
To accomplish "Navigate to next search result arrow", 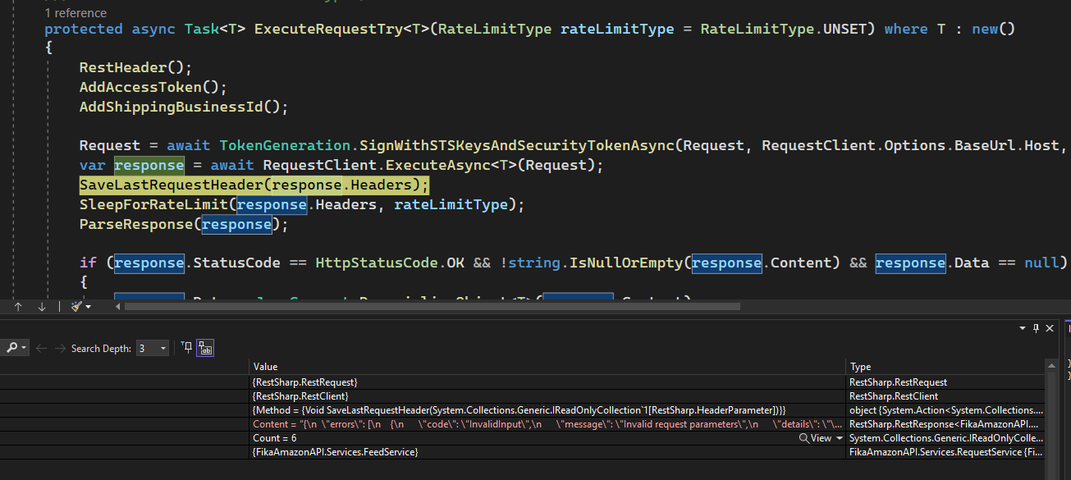I will pyautogui.click(x=60, y=348).
